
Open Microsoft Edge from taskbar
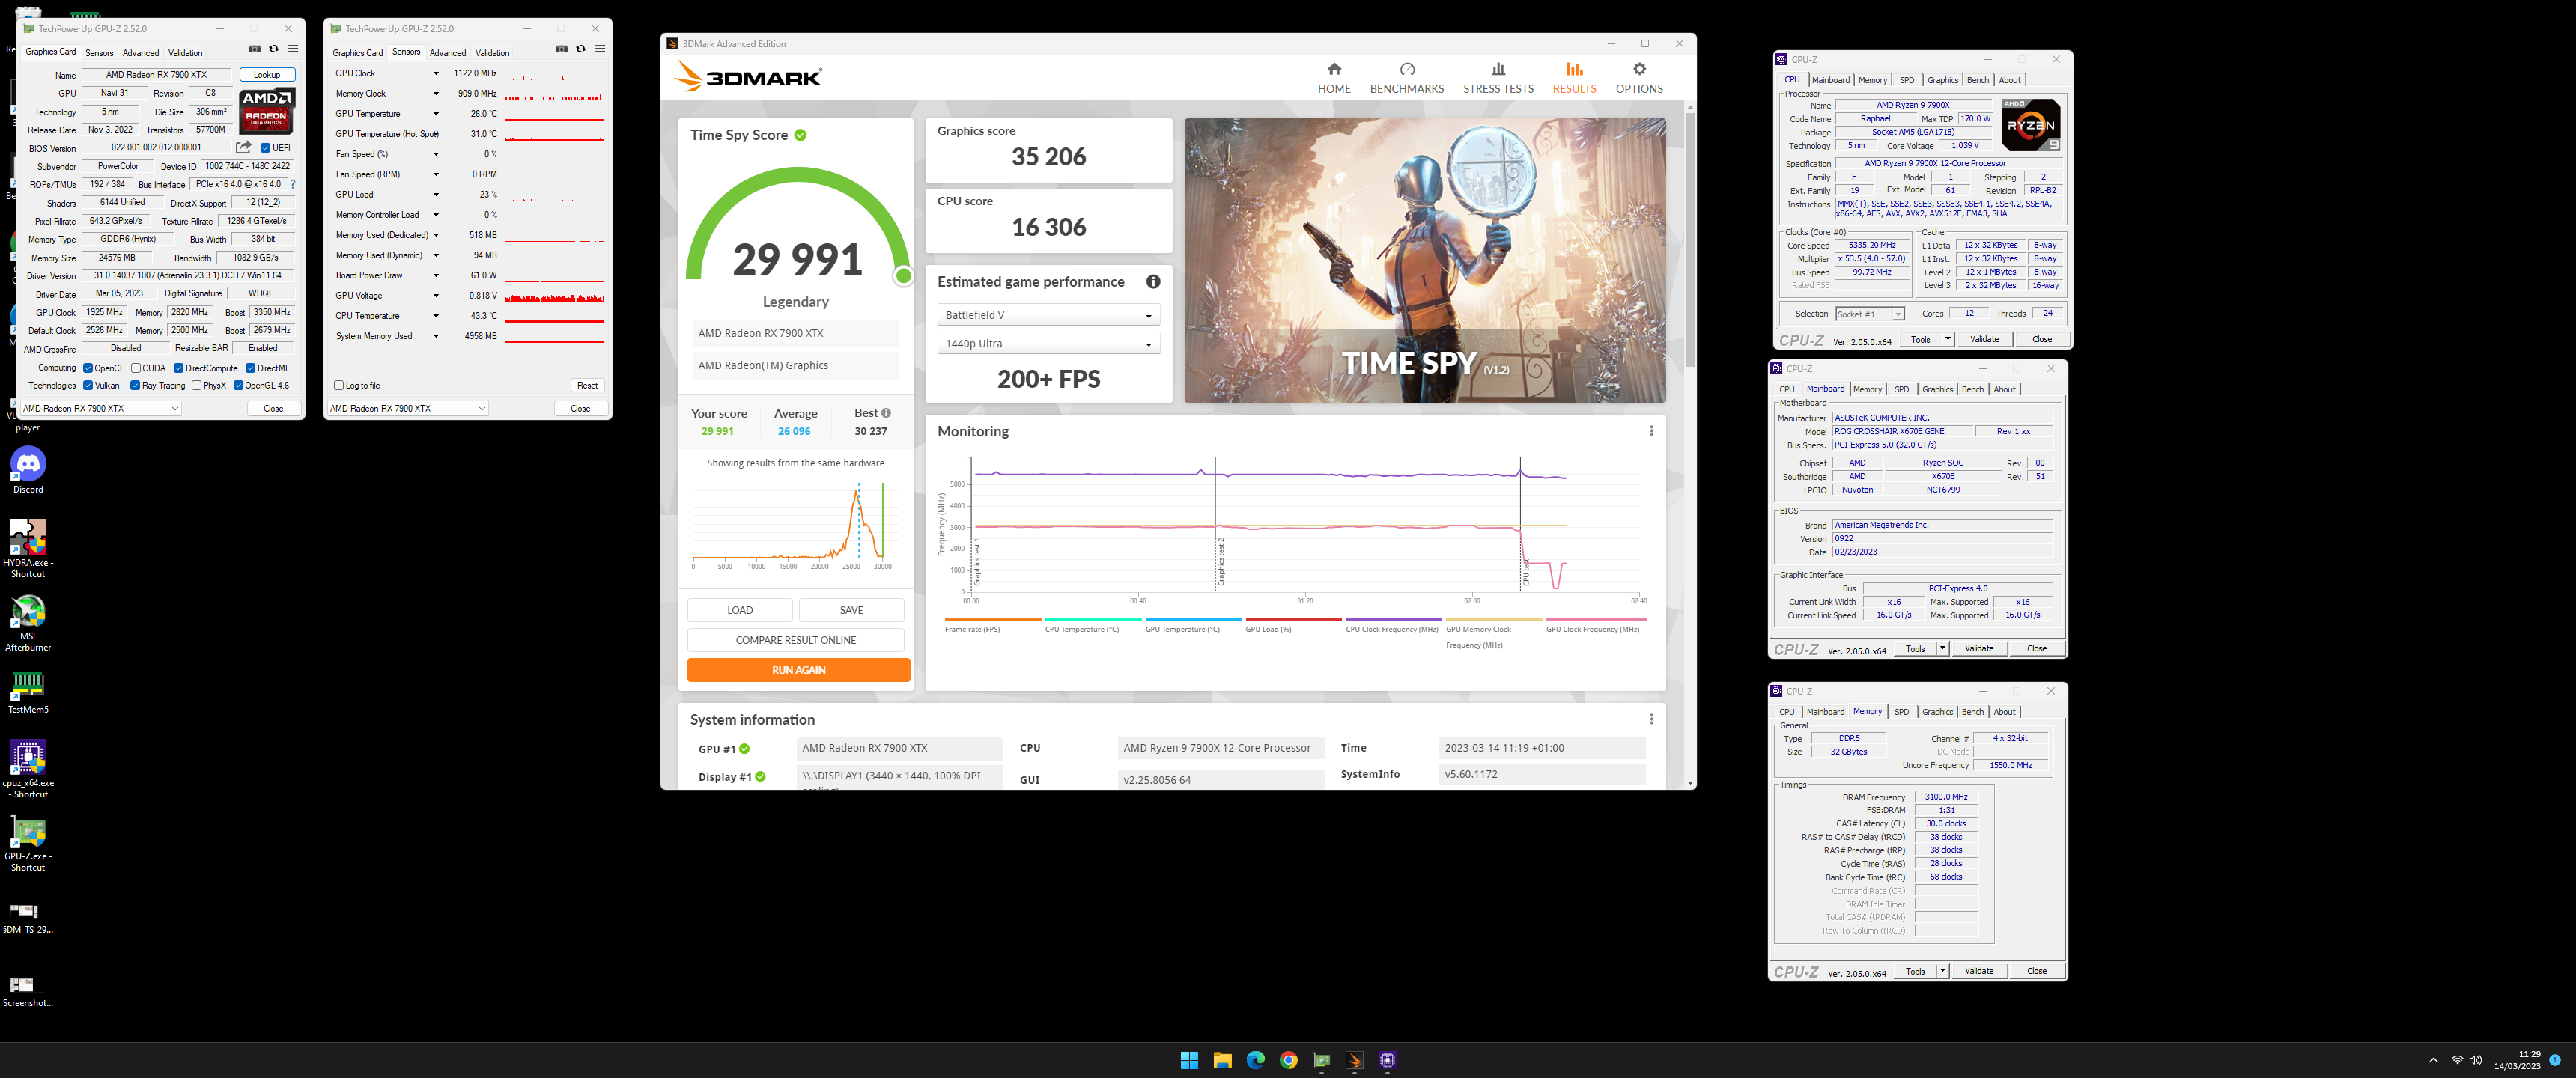[x=1255, y=1060]
